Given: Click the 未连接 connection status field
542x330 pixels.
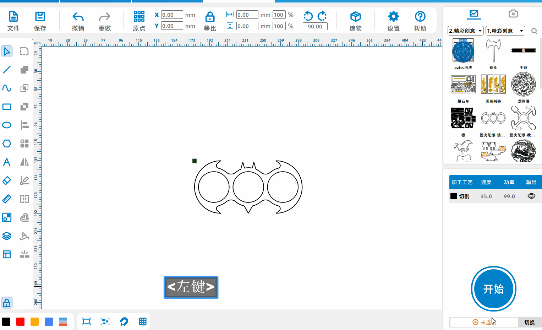Looking at the screenshot, I should [x=484, y=322].
